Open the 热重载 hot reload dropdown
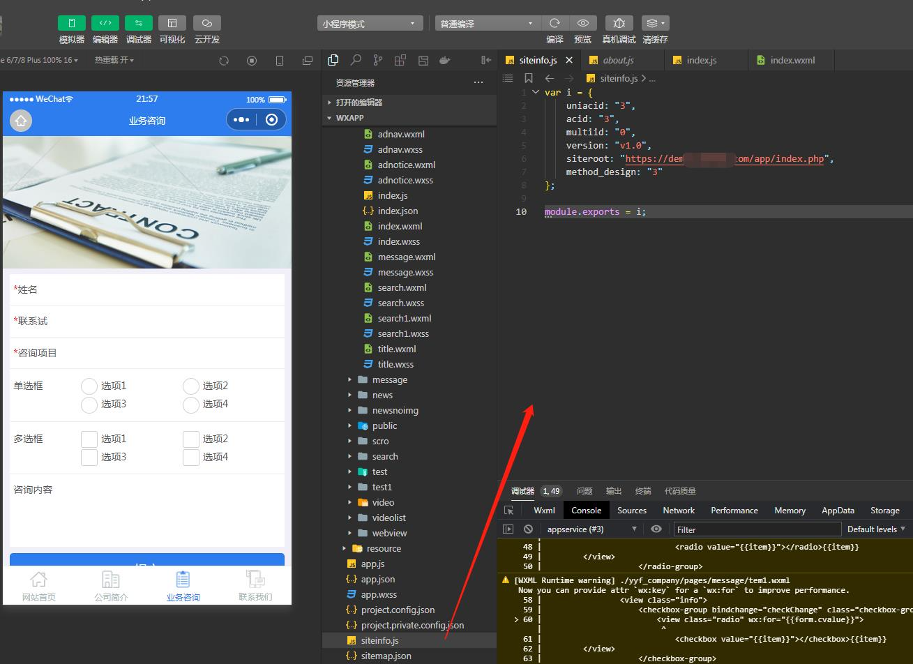 (114, 60)
